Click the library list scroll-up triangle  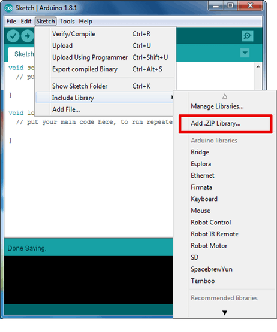[x=225, y=96]
